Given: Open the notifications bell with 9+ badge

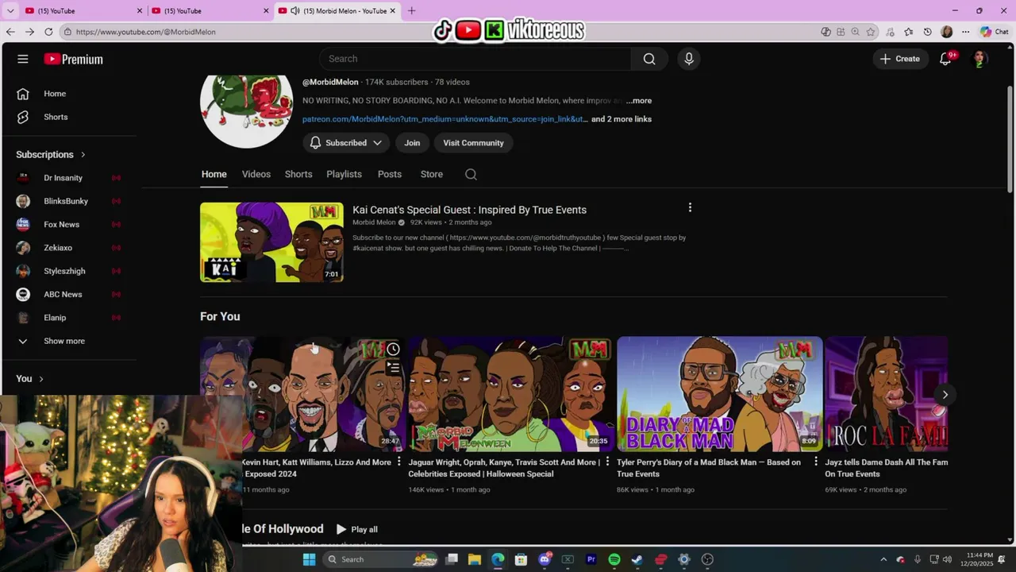Looking at the screenshot, I should (945, 59).
